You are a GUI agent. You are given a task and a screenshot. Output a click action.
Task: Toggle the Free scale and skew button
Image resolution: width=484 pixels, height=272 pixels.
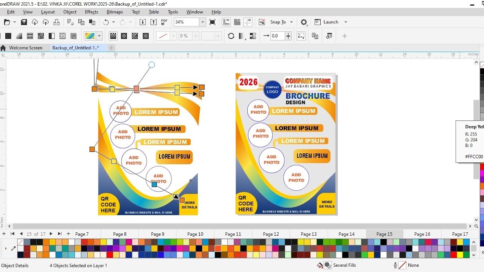[301, 36]
